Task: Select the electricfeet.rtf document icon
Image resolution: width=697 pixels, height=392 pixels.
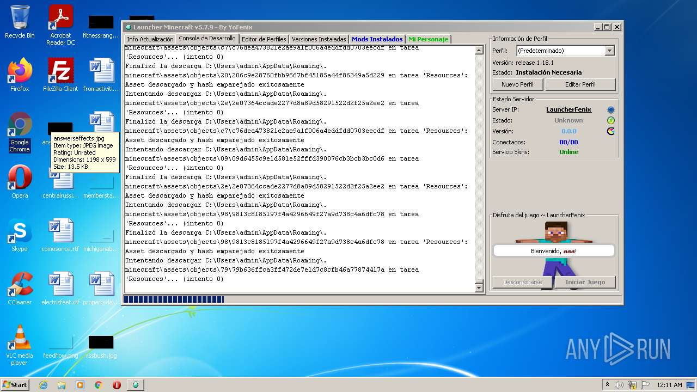Action: [60, 289]
